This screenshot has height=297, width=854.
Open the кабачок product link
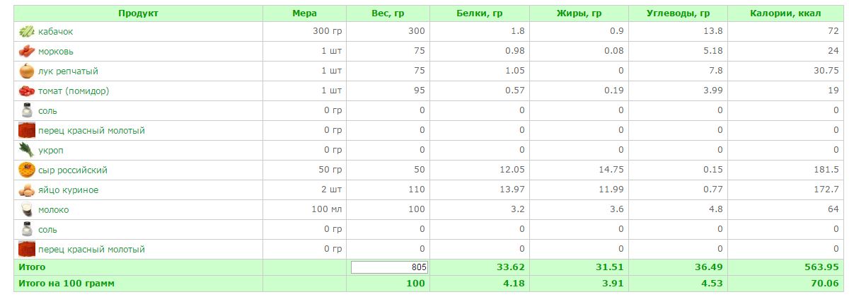56,32
